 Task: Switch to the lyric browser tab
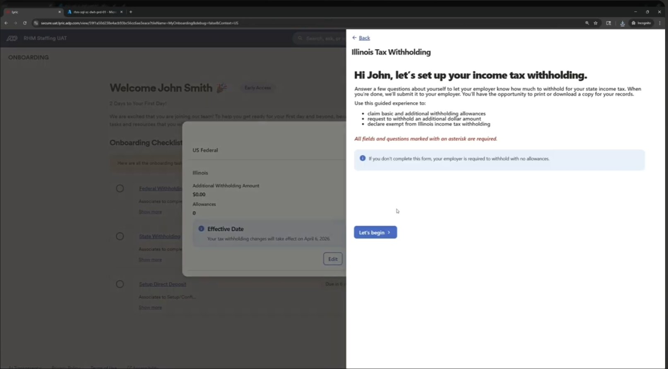33,12
